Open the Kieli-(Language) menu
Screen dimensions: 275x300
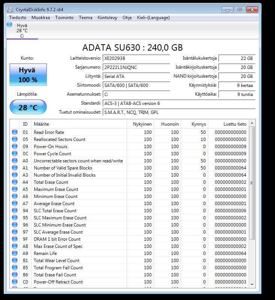coord(153,18)
